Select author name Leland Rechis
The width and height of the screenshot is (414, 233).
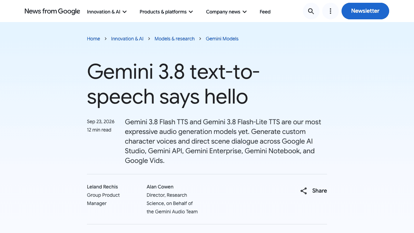pyautogui.click(x=102, y=187)
